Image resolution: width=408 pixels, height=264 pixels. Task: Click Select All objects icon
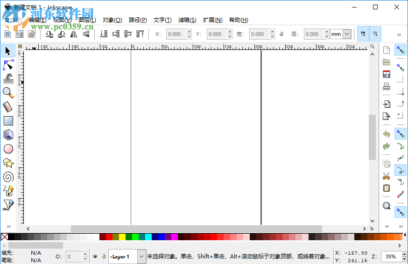pyautogui.click(x=7, y=34)
